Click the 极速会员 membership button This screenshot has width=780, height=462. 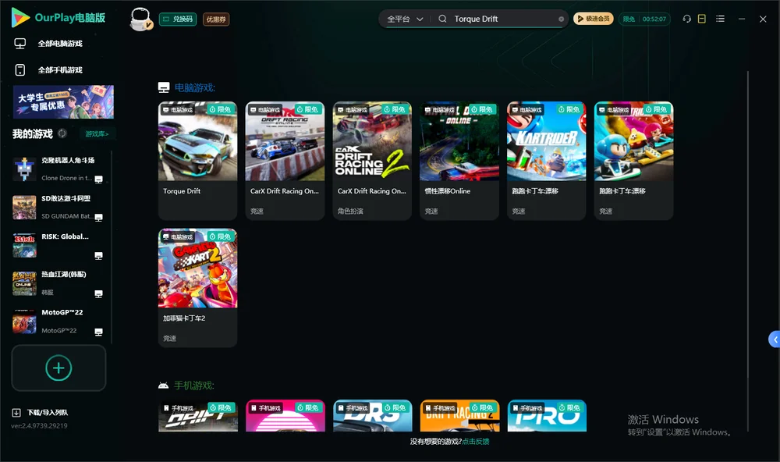(x=594, y=19)
